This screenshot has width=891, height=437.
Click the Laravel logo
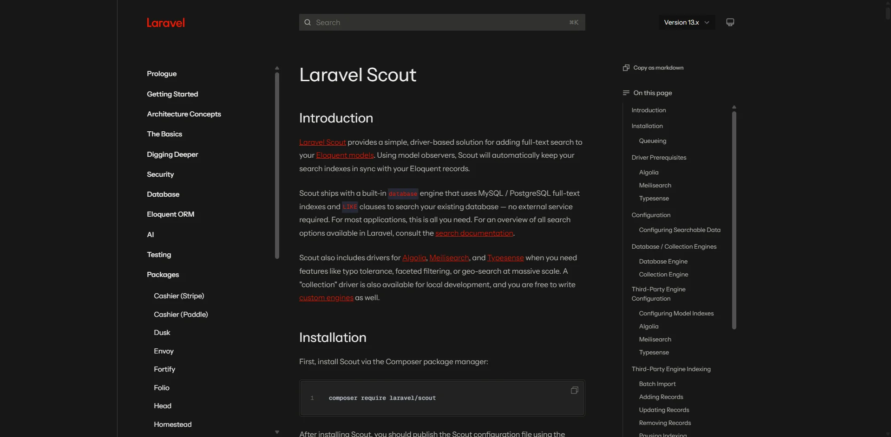coord(165,23)
